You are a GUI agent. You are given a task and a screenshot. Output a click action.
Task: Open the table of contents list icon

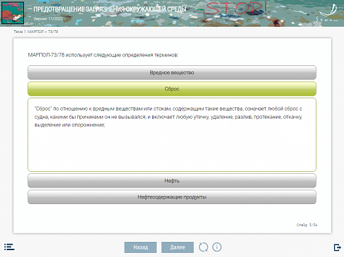pyautogui.click(x=9, y=247)
